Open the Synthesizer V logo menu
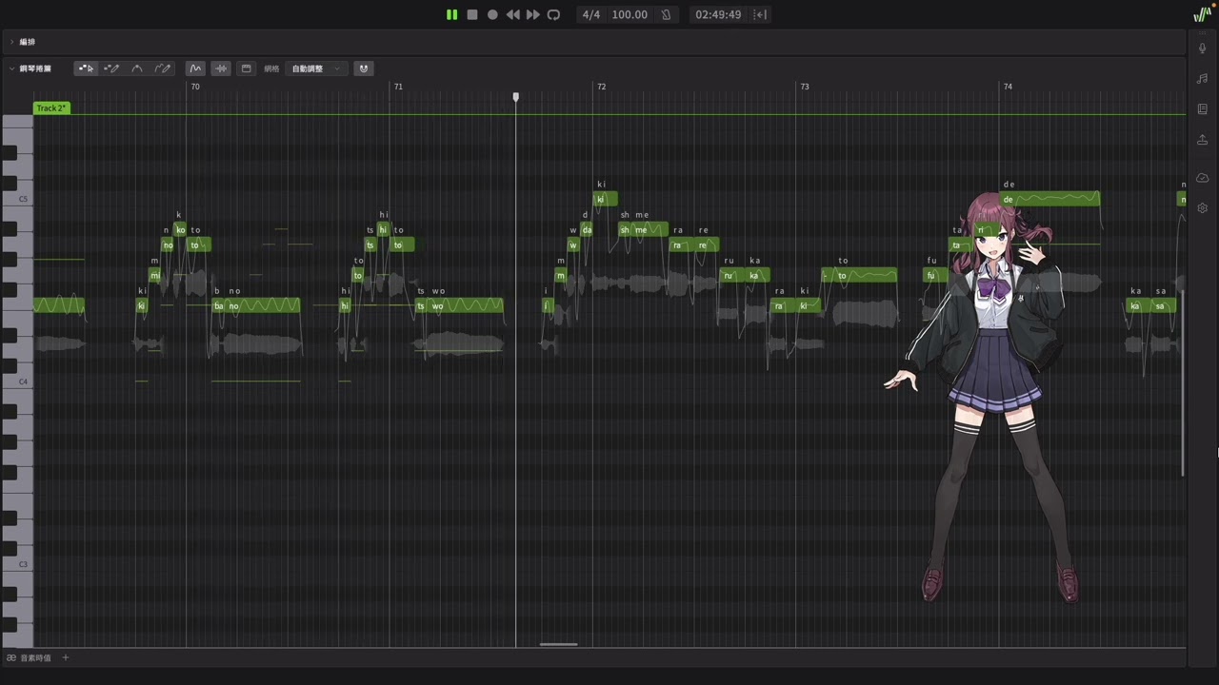The height and width of the screenshot is (685, 1219). tap(1202, 14)
